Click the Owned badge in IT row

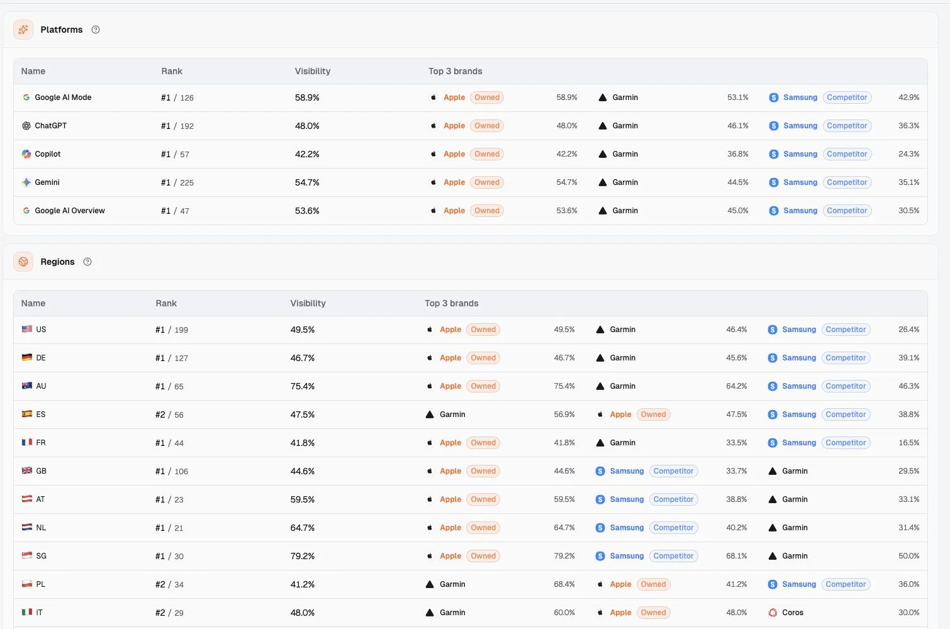click(653, 613)
